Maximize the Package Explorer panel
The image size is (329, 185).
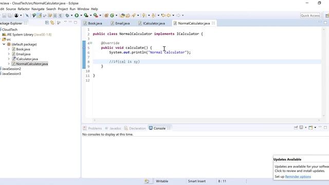coord(76,23)
